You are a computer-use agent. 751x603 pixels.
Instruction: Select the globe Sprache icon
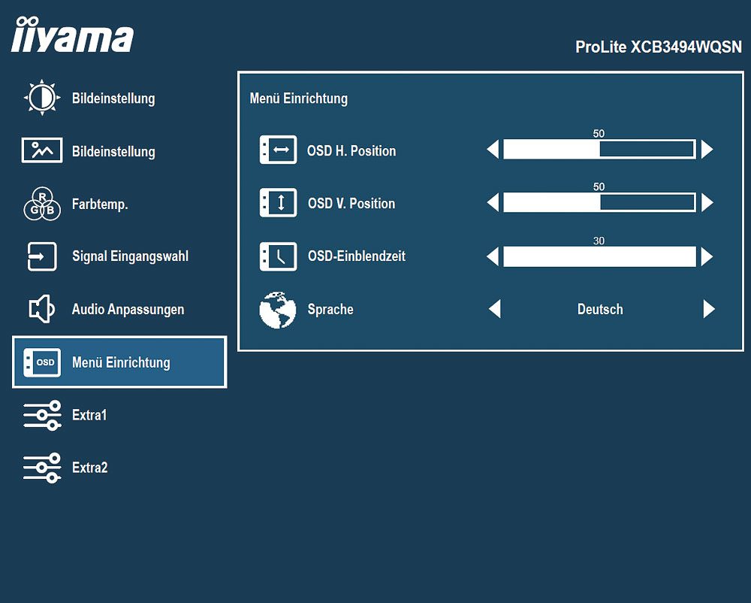(x=278, y=310)
